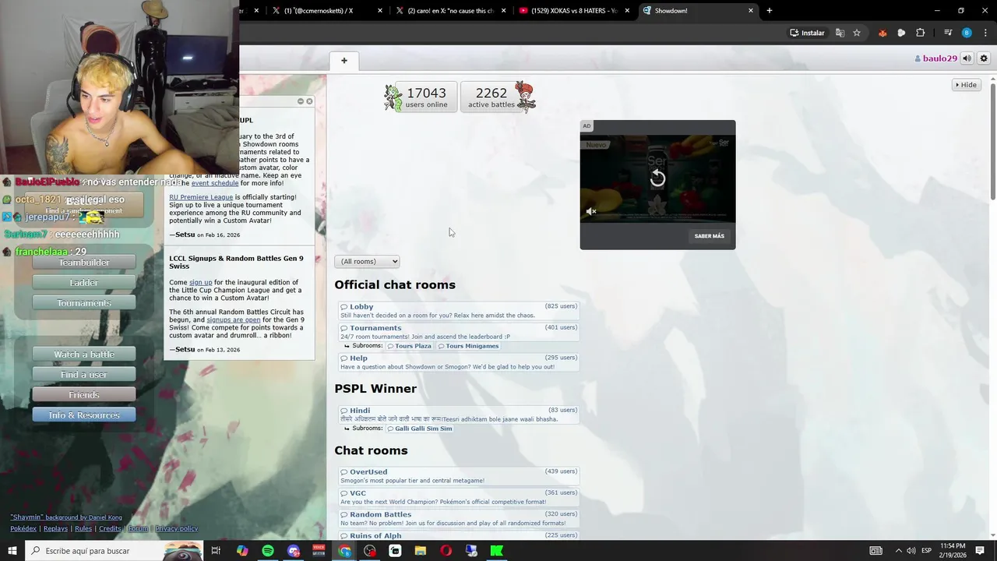Click the signups are open link
Viewport: 997px width, 561px height.
point(234,319)
